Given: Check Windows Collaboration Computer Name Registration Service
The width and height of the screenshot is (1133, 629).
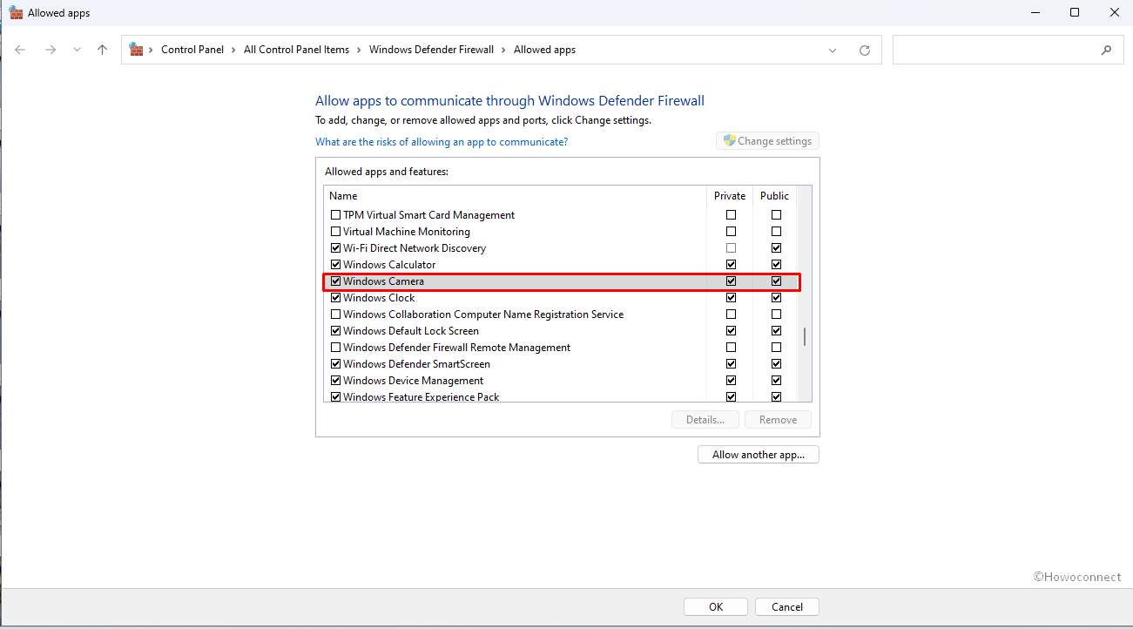Looking at the screenshot, I should [335, 314].
